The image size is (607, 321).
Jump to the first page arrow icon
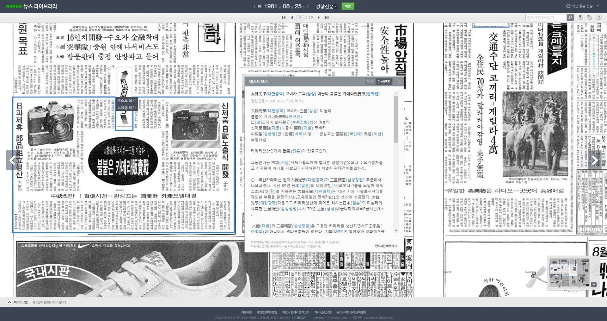284,17
